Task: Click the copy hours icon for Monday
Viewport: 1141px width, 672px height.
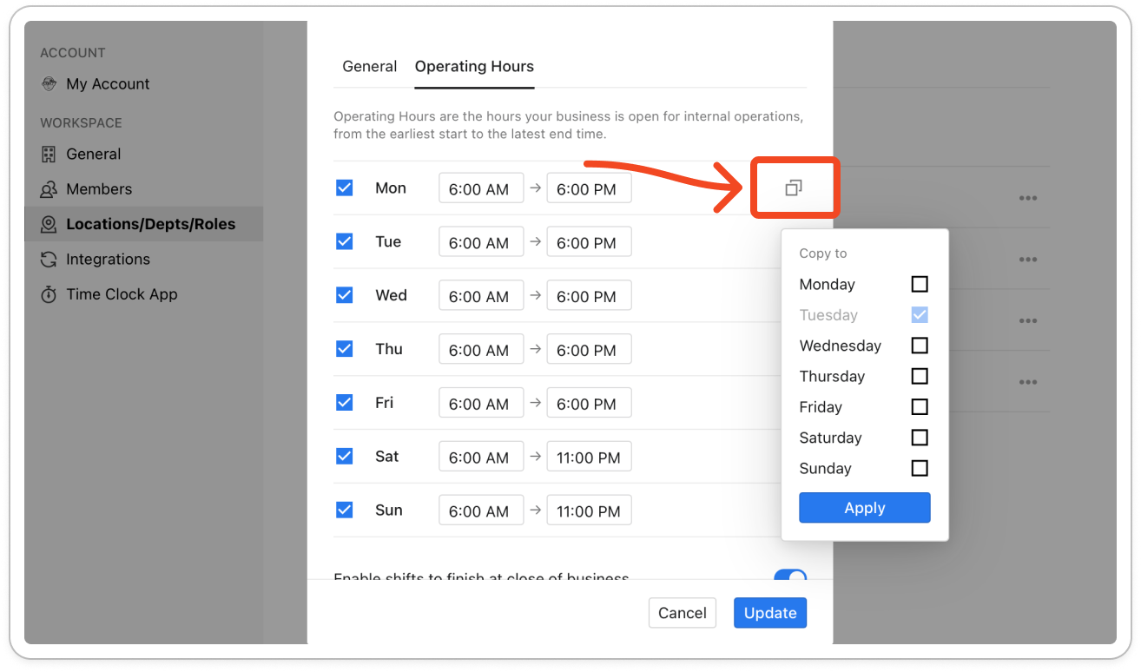Action: pyautogui.click(x=793, y=188)
